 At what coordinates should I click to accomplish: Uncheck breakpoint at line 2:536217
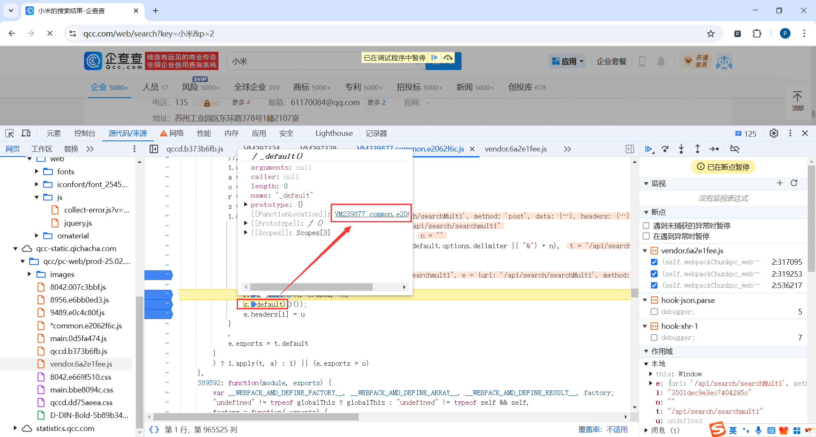[x=654, y=286]
